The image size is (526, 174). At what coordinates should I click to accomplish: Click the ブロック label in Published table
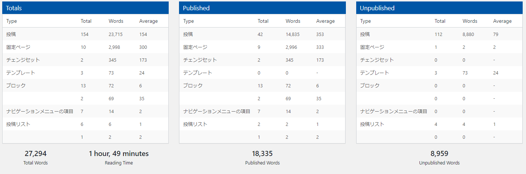(193, 86)
